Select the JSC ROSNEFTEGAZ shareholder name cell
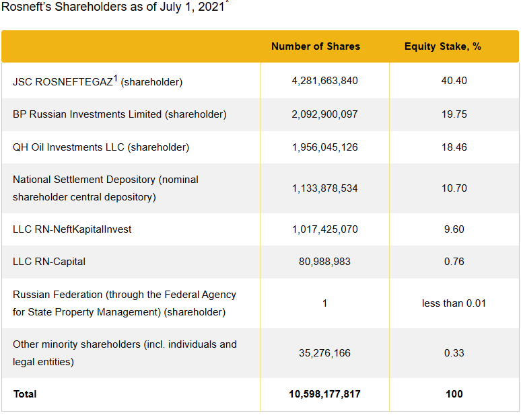Screen dimensions: 521x415 pyautogui.click(x=98, y=81)
